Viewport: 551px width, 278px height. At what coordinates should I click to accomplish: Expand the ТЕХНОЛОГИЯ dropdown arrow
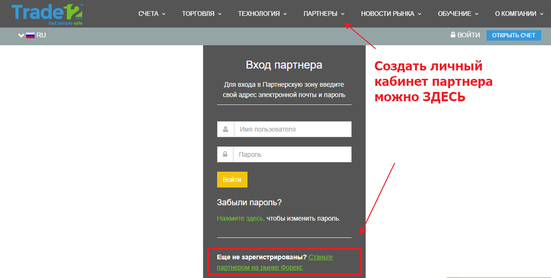click(x=285, y=14)
